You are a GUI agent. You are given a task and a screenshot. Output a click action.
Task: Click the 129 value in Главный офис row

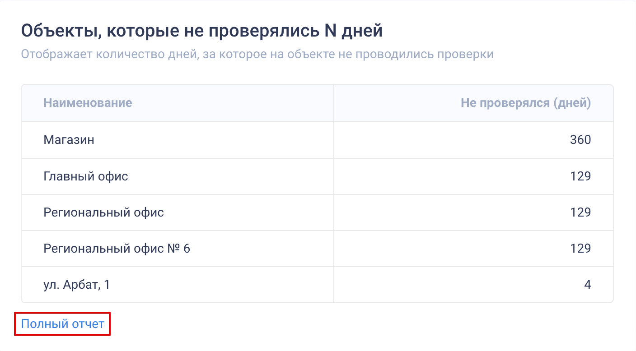(580, 176)
